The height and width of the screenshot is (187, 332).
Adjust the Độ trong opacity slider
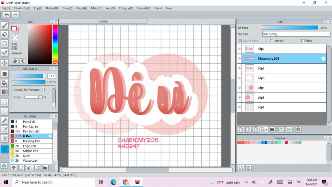click(290, 28)
